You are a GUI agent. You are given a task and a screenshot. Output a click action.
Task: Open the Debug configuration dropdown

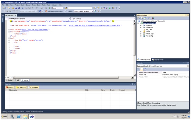point(63,8)
